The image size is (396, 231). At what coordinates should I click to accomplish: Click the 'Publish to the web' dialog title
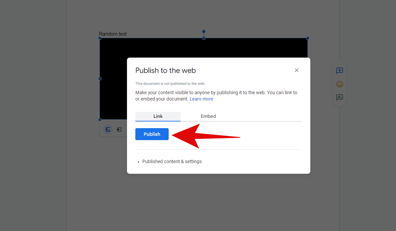tap(165, 70)
